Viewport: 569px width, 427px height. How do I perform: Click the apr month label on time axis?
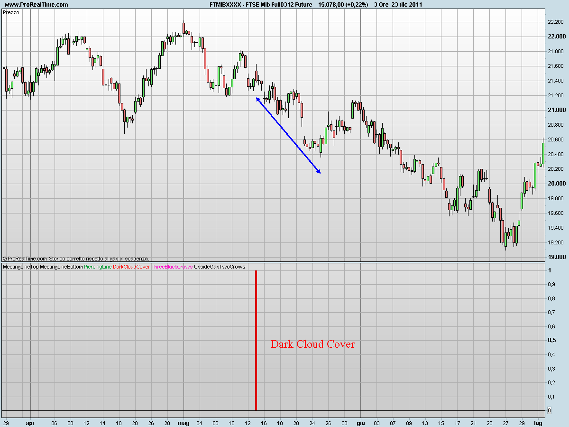coord(30,422)
